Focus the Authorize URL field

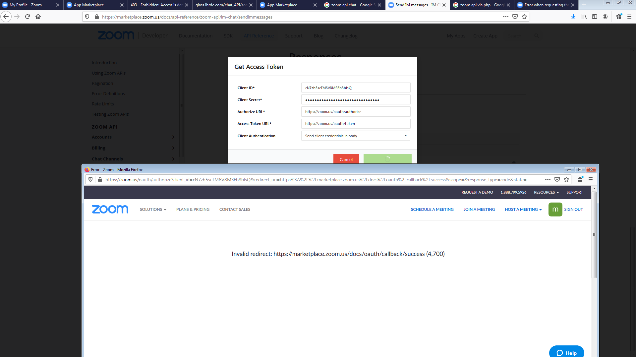click(x=356, y=112)
